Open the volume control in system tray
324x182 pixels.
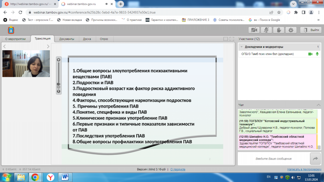click(293, 177)
